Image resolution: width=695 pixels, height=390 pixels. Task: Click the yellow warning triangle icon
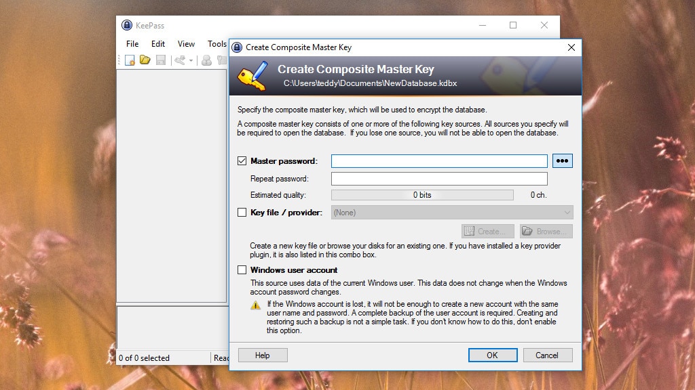click(x=255, y=305)
